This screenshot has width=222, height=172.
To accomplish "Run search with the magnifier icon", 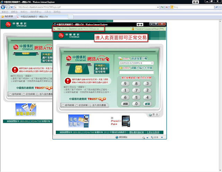I will [216, 7].
